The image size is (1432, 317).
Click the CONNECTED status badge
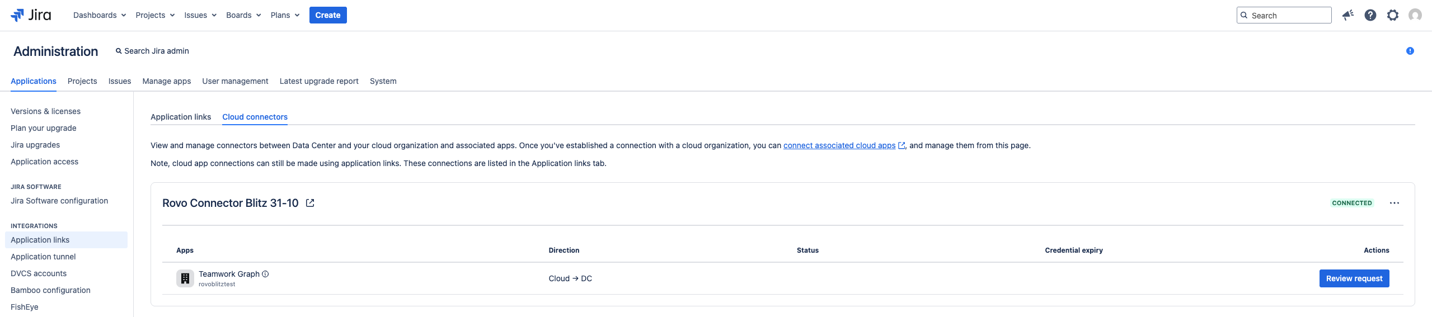tap(1352, 203)
